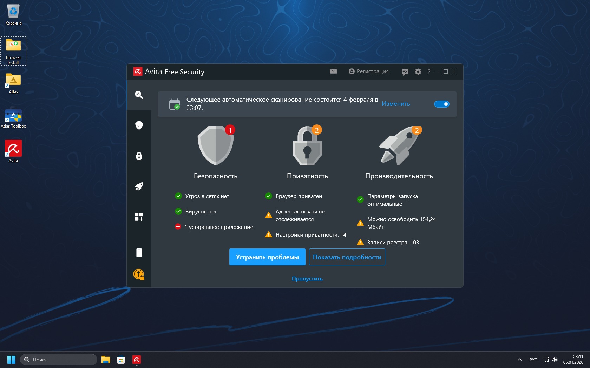
Task: Click the large Security shield graphic
Action: pyautogui.click(x=216, y=145)
